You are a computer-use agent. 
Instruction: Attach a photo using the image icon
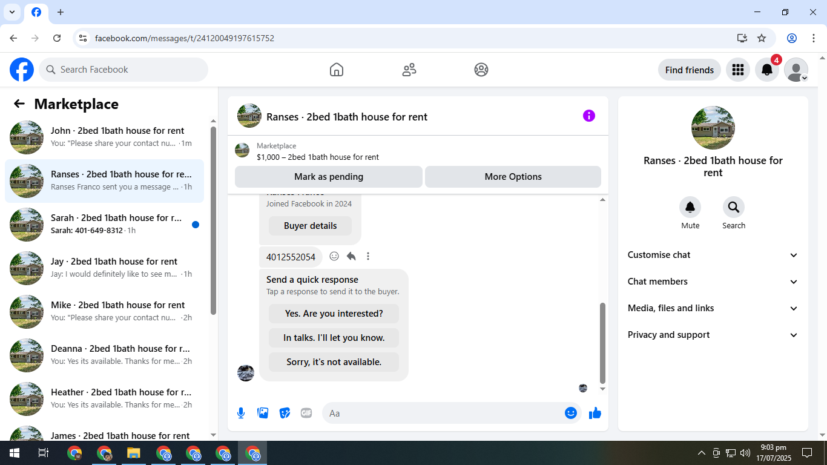(x=263, y=413)
